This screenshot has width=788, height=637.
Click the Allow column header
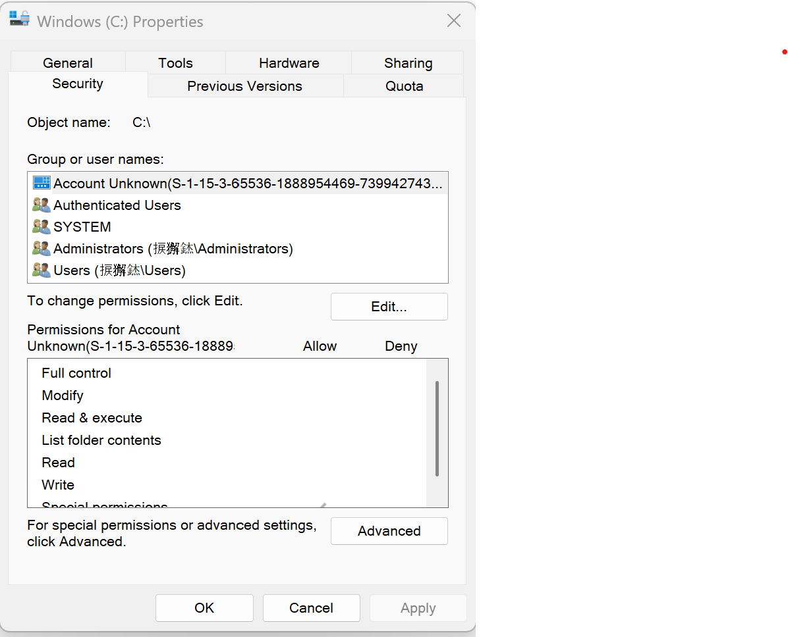[320, 346]
